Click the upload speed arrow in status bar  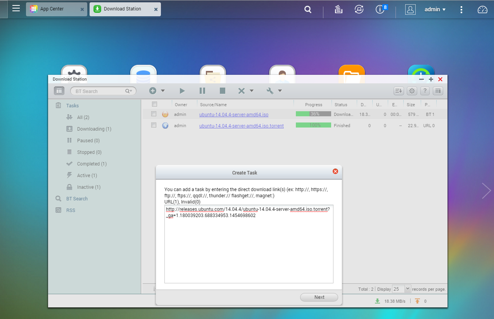tap(417, 301)
